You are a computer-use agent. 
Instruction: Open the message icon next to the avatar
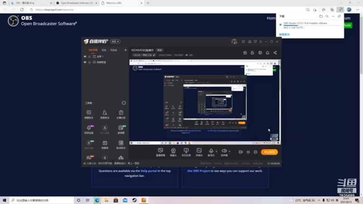[x=243, y=42]
